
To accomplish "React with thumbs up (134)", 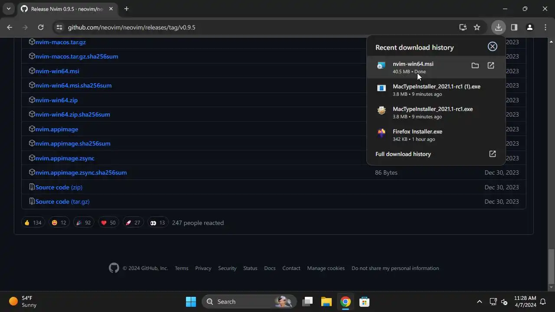I will point(33,223).
